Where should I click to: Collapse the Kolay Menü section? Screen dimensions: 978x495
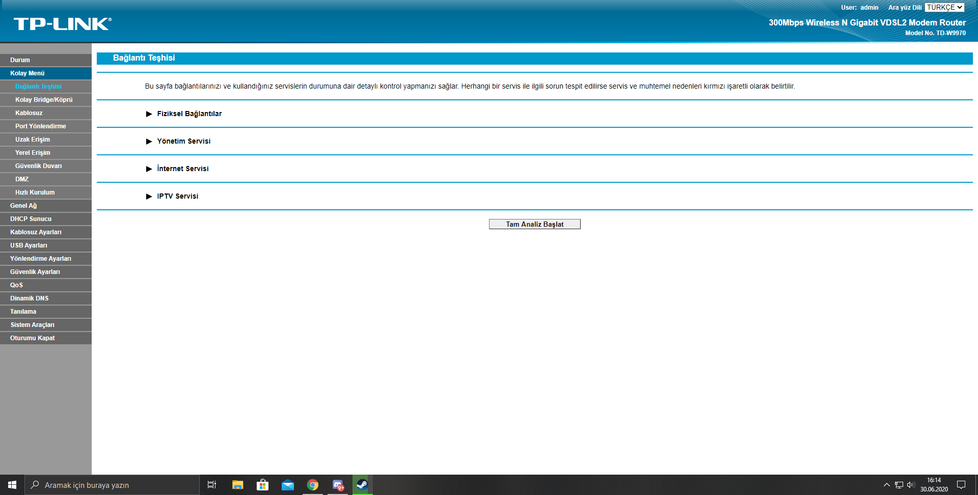(x=46, y=73)
